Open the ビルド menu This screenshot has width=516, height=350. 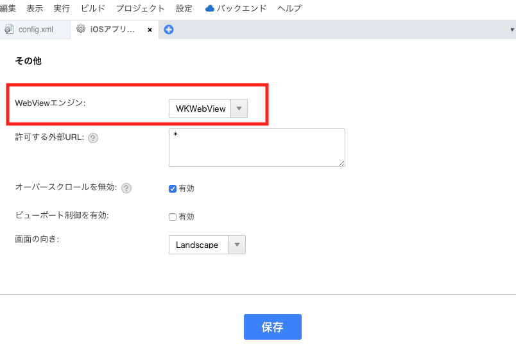pos(93,8)
